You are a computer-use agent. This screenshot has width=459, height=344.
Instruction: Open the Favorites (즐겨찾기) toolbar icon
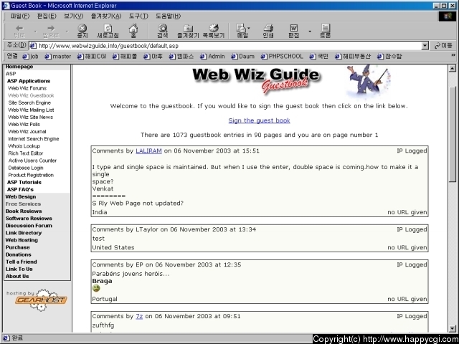188,31
